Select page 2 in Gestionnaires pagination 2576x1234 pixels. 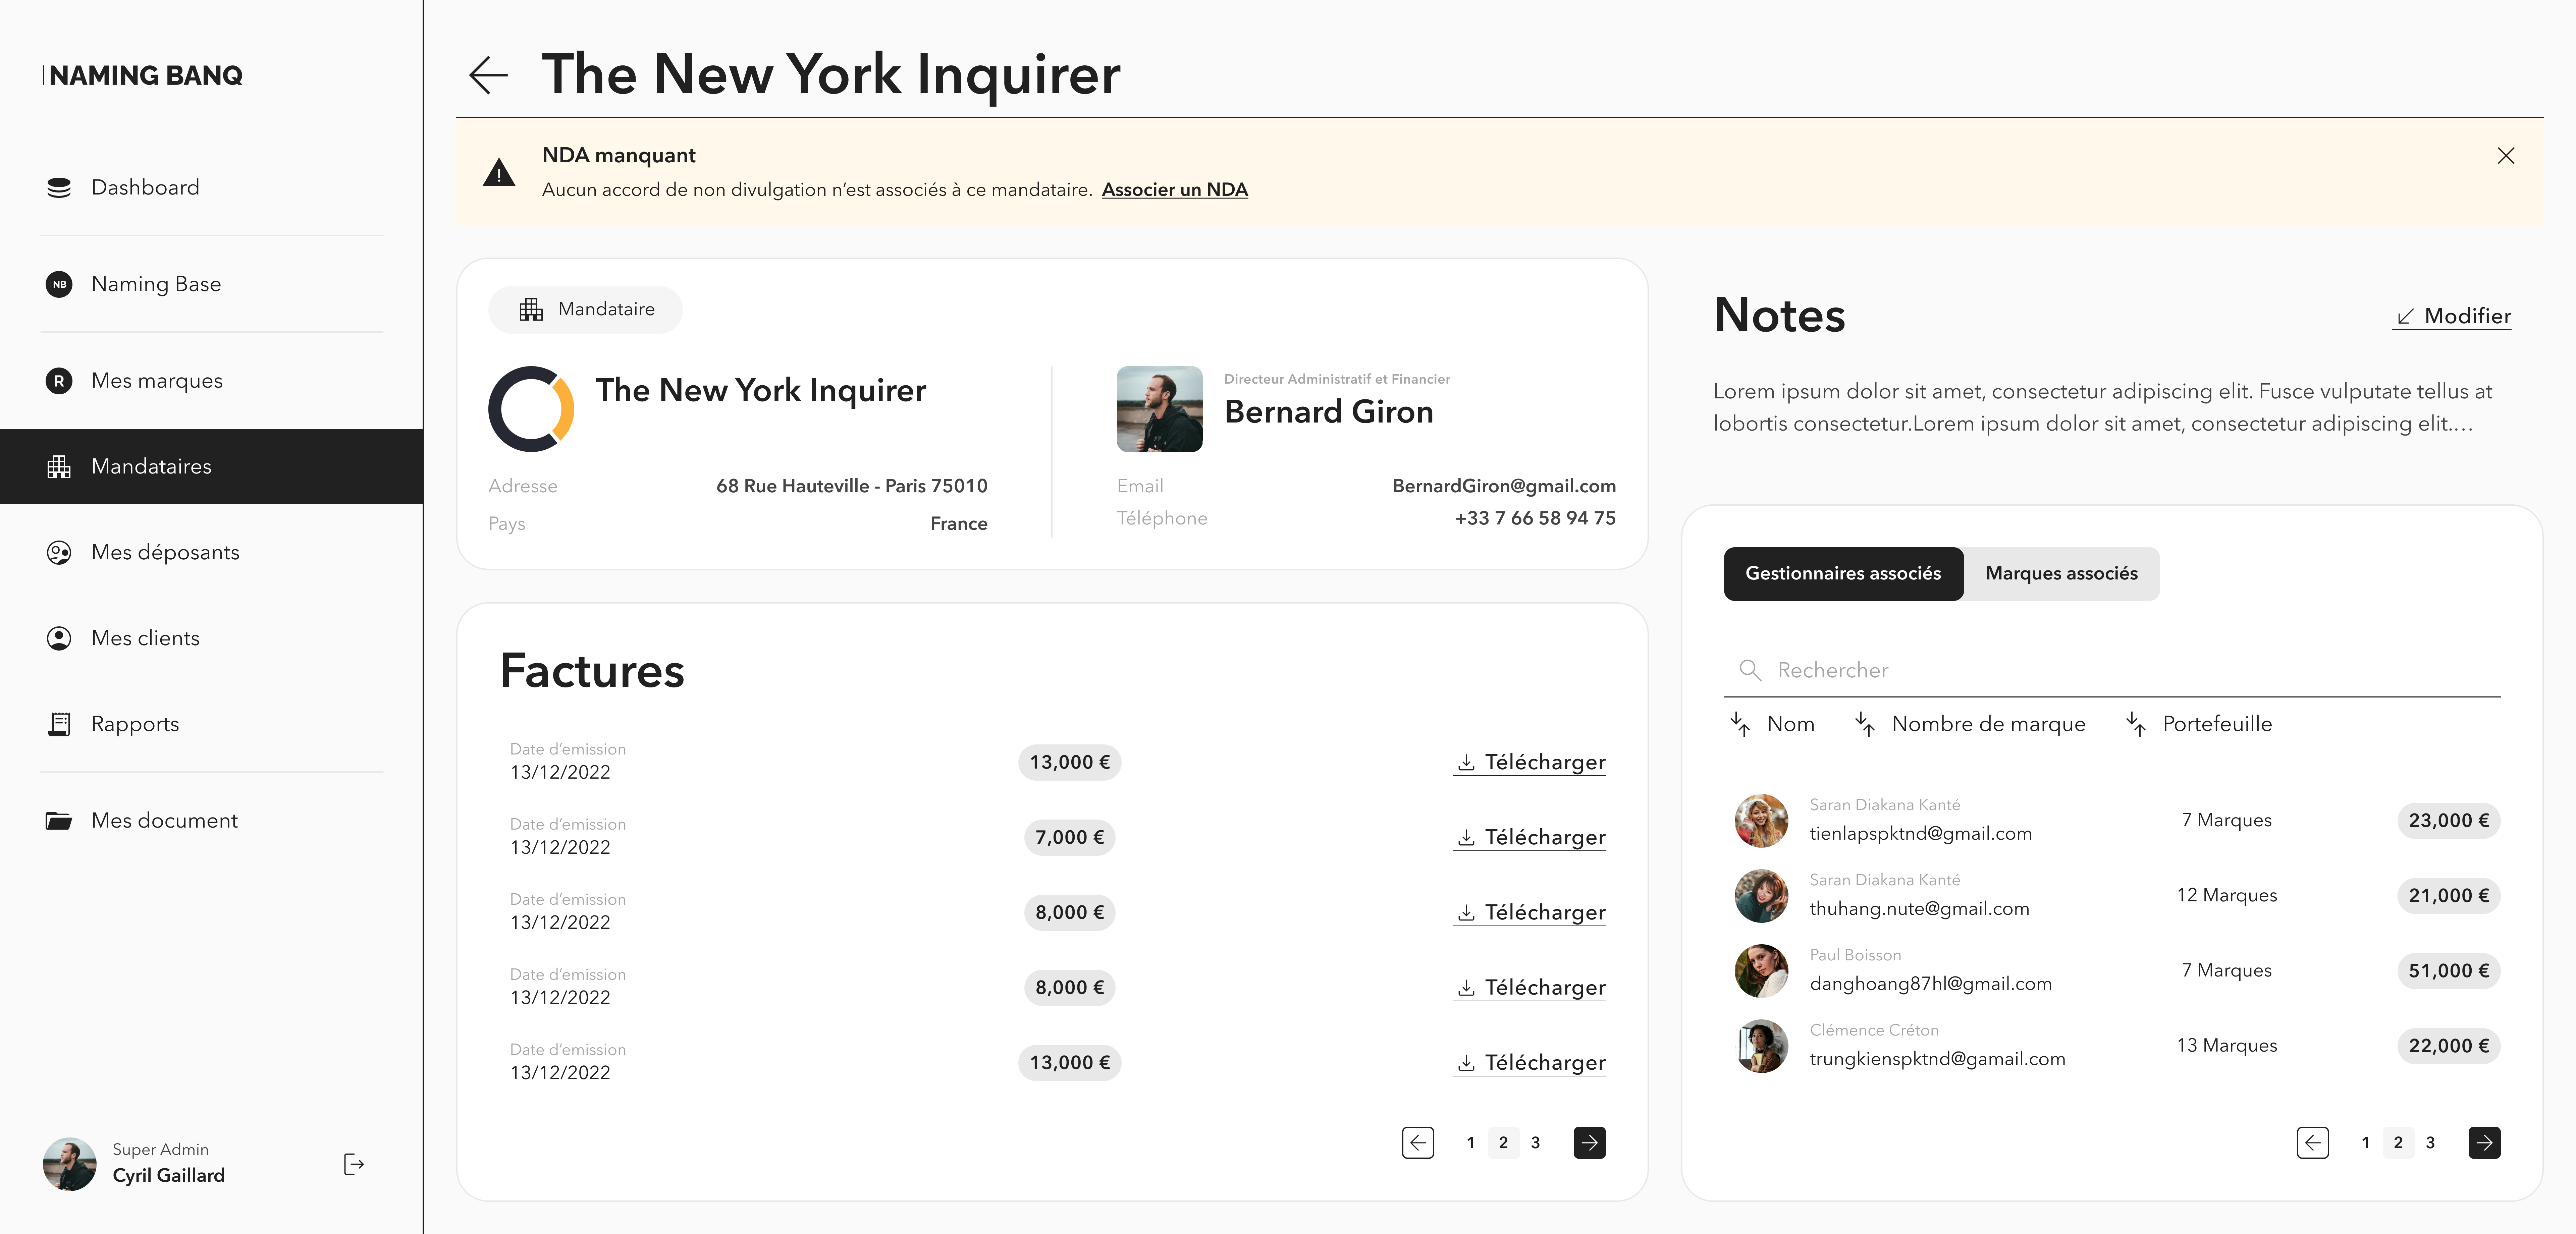[2398, 1143]
